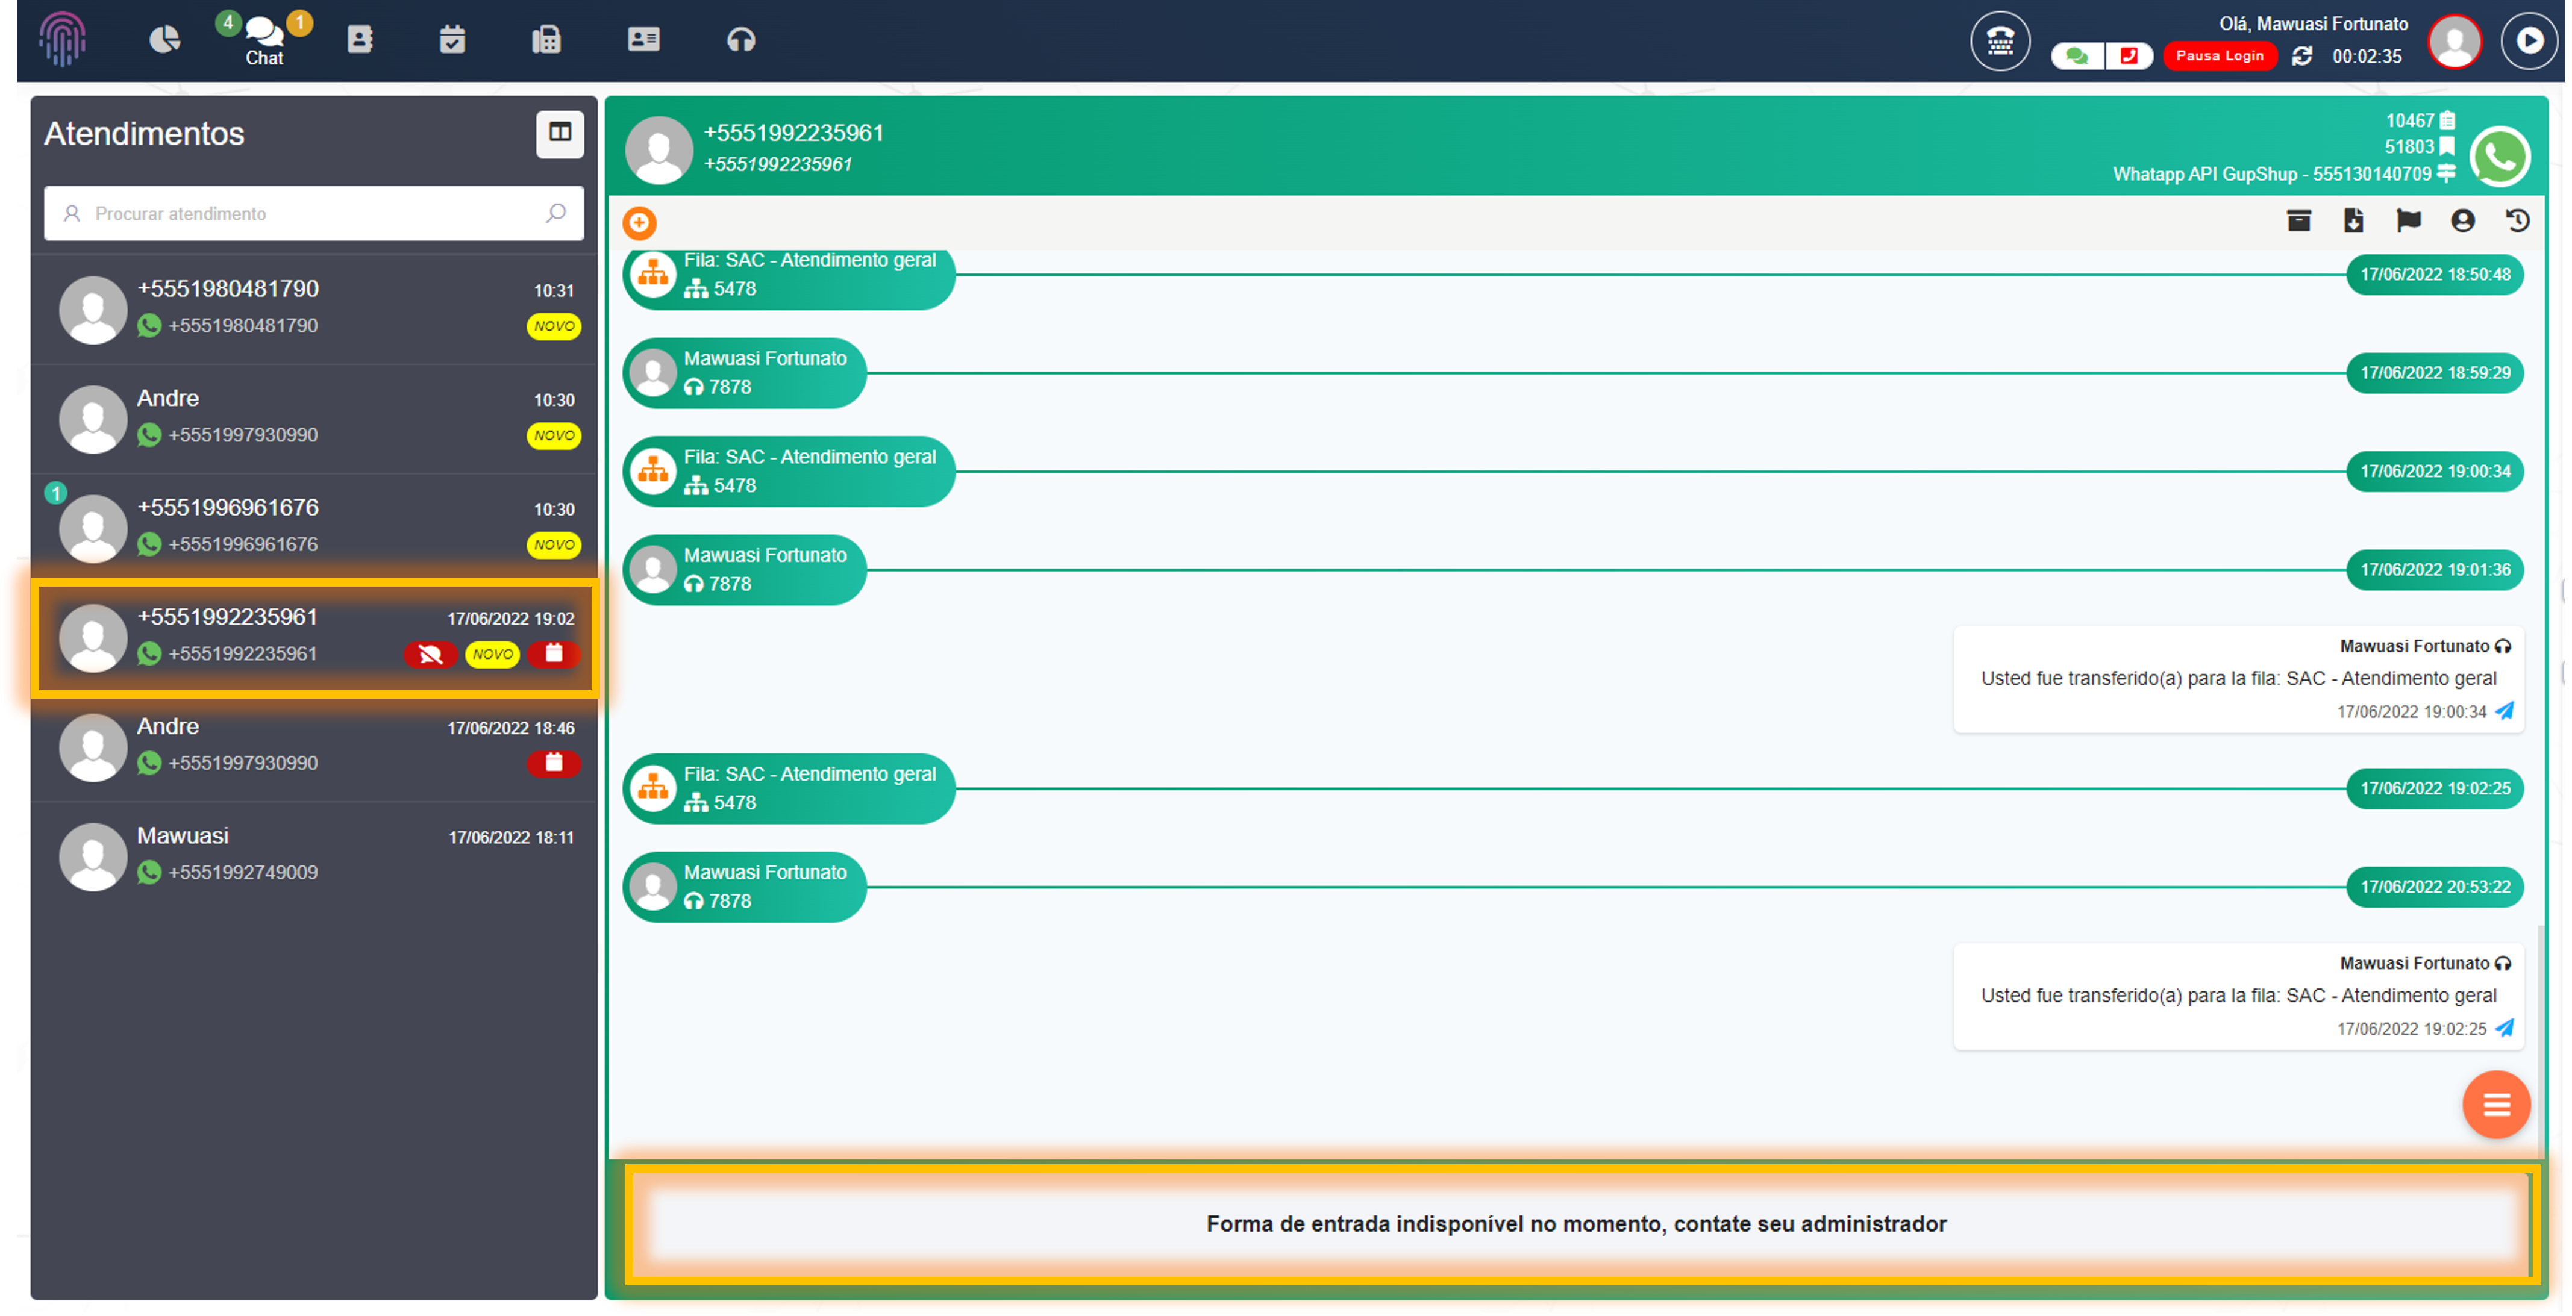This screenshot has width=2572, height=1316.
Task: Click sent message timestamped 19:02:25
Action: 2238,997
